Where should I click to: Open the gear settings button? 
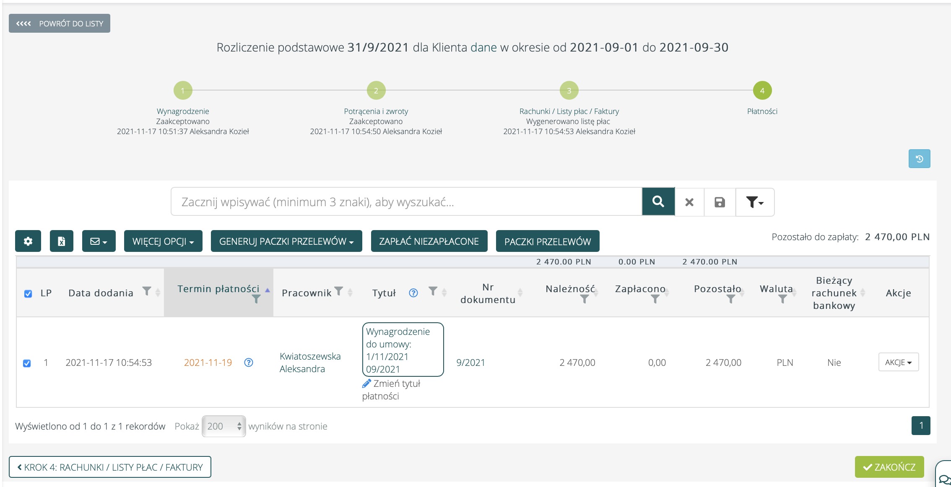[28, 241]
